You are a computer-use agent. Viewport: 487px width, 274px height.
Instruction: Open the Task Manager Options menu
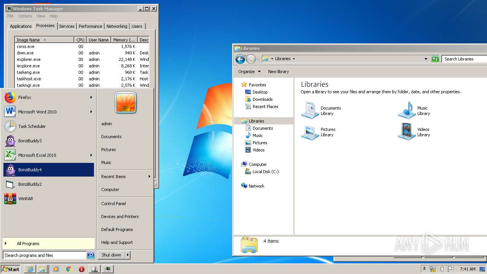25,16
